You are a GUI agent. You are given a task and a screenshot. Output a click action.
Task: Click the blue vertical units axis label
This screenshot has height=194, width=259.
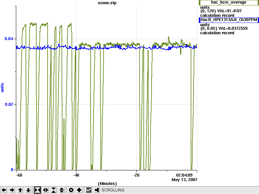pyautogui.click(x=2, y=88)
